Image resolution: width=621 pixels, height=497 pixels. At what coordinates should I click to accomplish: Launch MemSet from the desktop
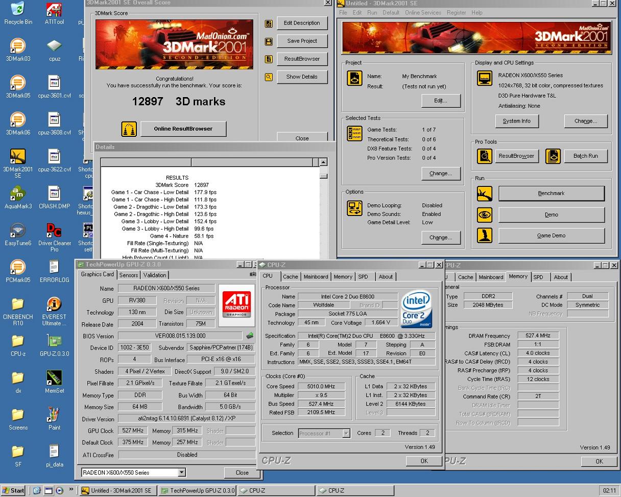(x=54, y=382)
